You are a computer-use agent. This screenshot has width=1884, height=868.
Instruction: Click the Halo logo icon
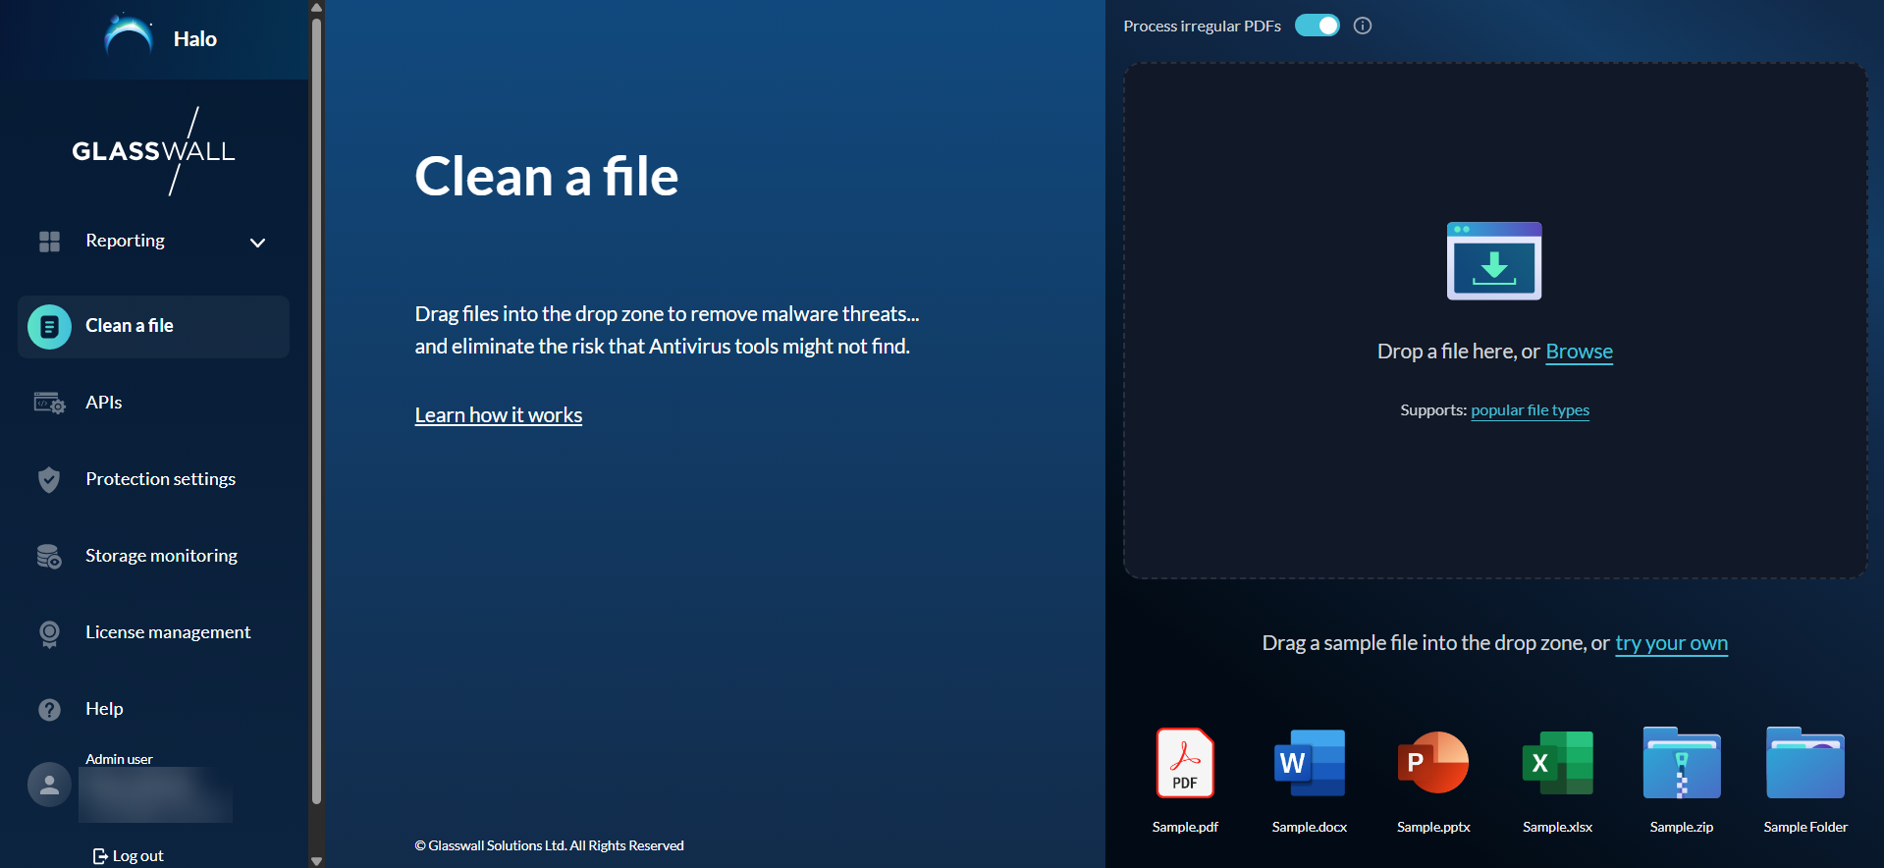click(x=129, y=37)
